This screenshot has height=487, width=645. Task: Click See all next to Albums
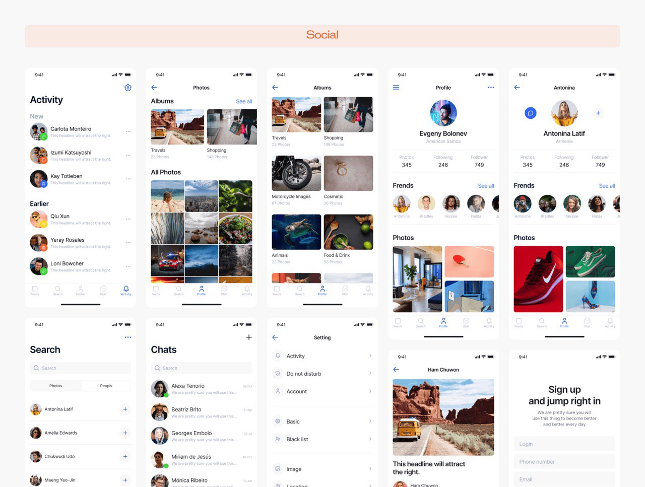(x=244, y=102)
